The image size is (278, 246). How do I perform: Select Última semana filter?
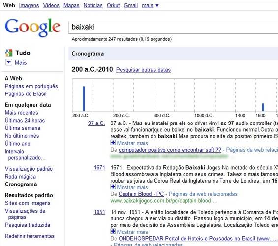click(23, 128)
